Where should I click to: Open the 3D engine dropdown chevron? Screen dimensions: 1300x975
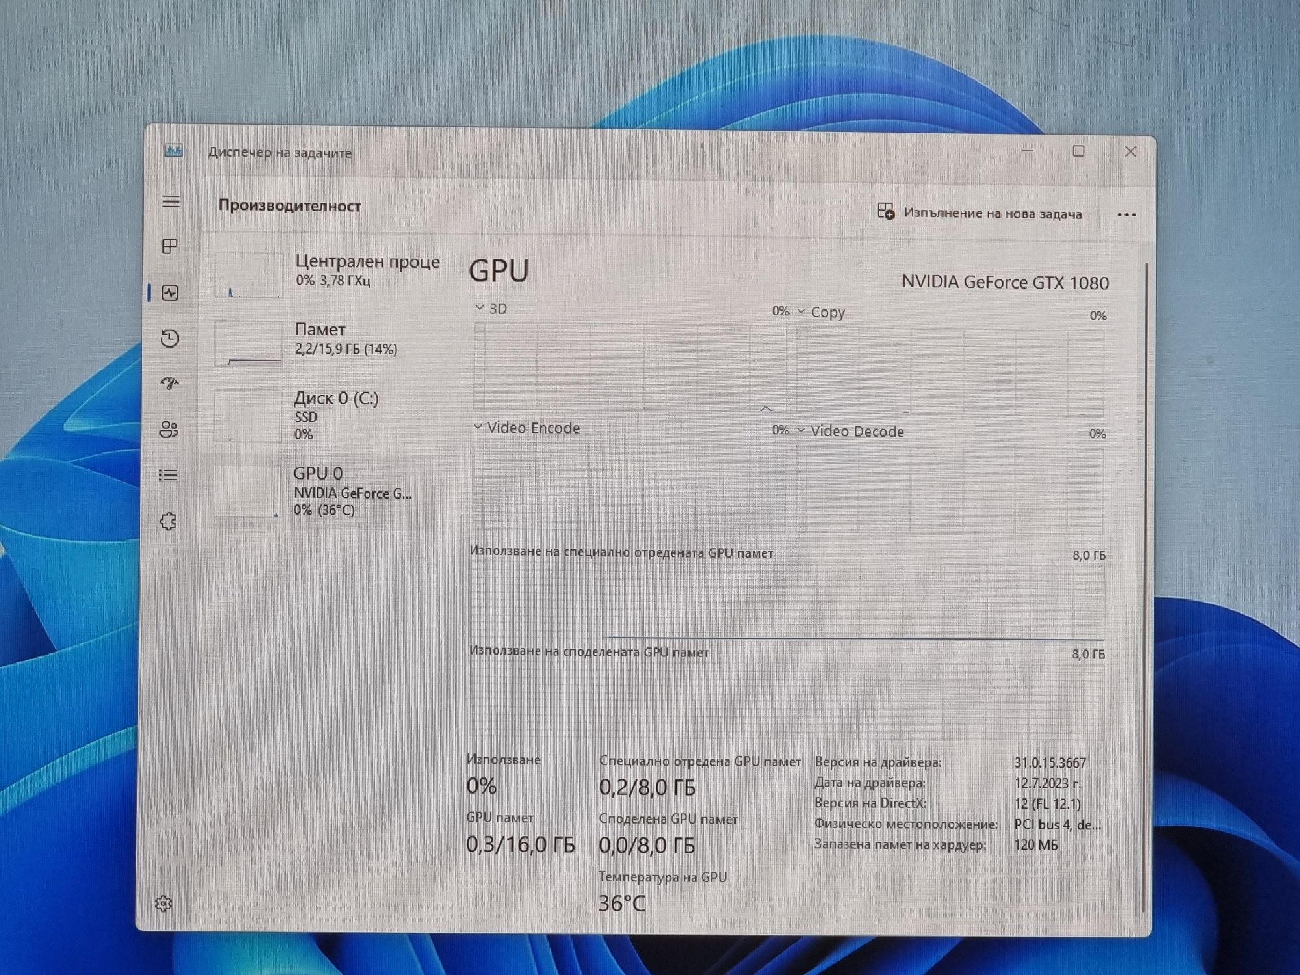[x=480, y=308]
